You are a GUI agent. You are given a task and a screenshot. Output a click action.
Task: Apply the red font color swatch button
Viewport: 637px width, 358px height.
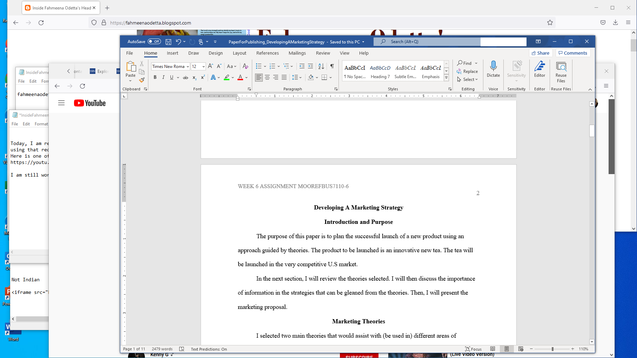tap(240, 77)
